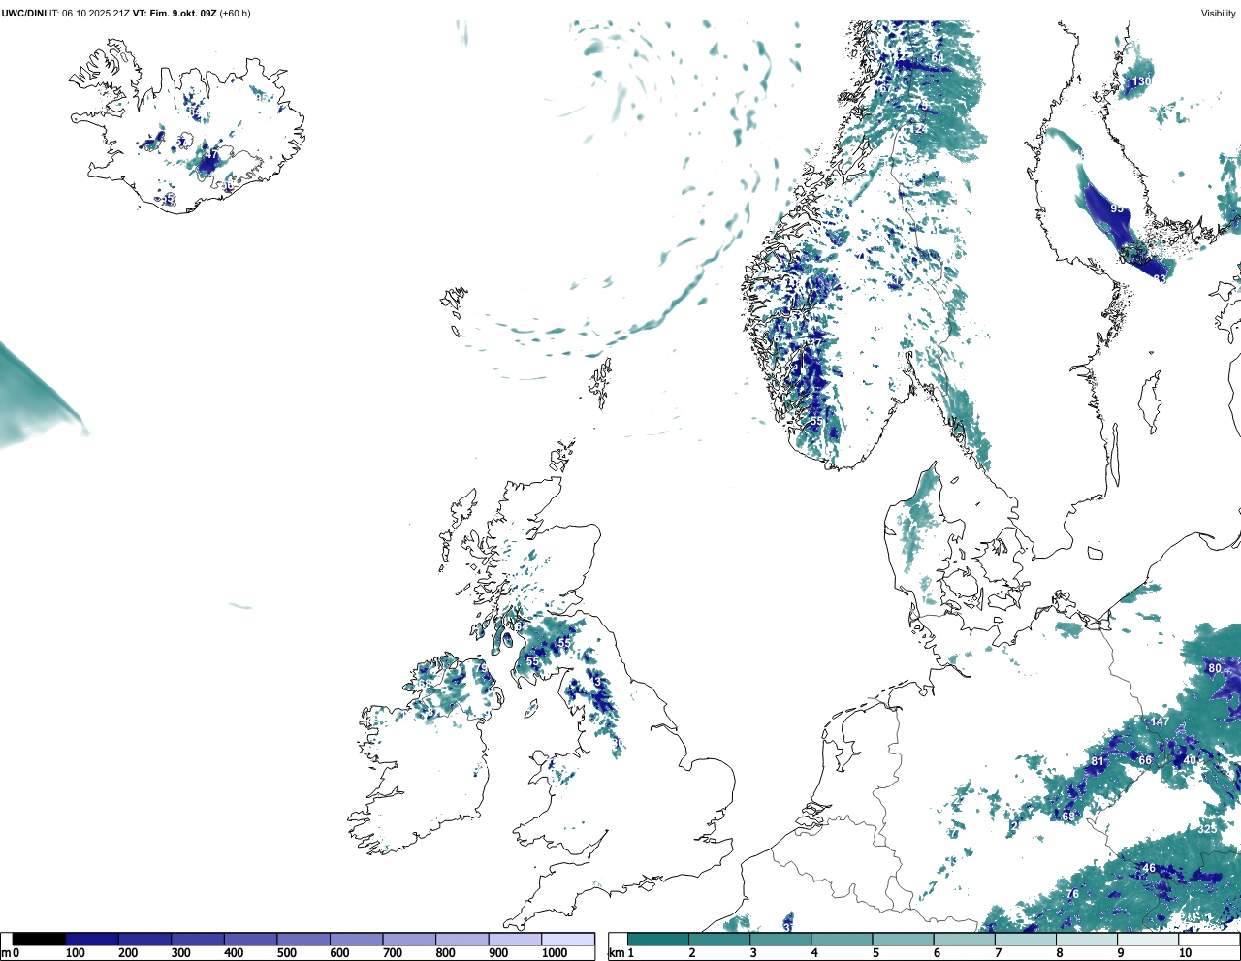Click the '83' visibility value near Åland
The image size is (1241, 961).
[1160, 278]
